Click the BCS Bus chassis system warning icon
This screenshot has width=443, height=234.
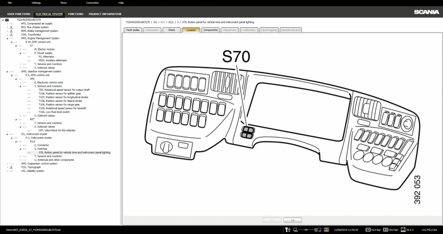[11, 27]
